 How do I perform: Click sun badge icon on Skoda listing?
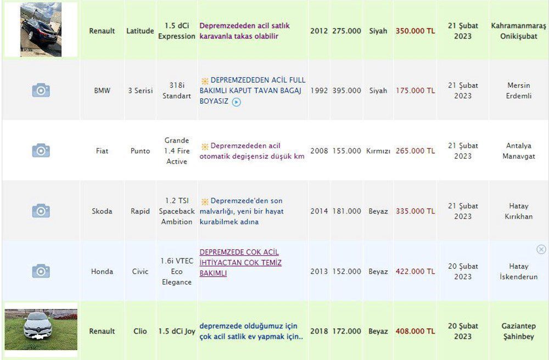(204, 201)
